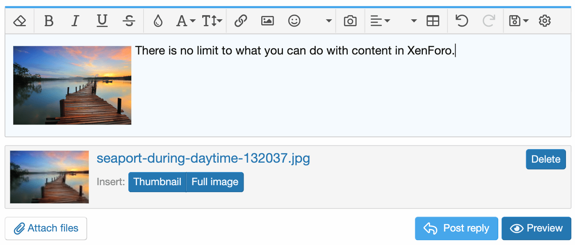The width and height of the screenshot is (575, 245).
Task: Open seaport-during-daytime-132037.jpg file link
Action: pyautogui.click(x=203, y=158)
